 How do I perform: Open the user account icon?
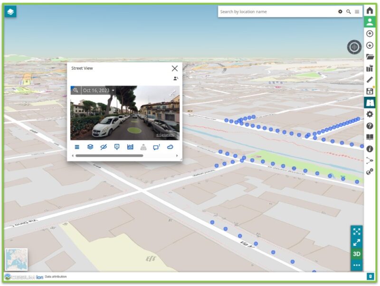[370, 22]
